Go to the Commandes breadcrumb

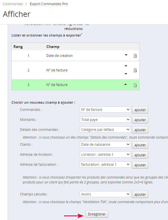[x=13, y=4]
